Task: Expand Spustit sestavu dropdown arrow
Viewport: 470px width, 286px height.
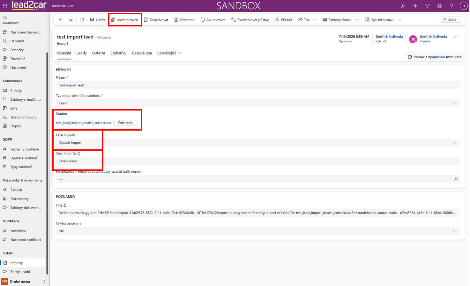Action: 399,20
